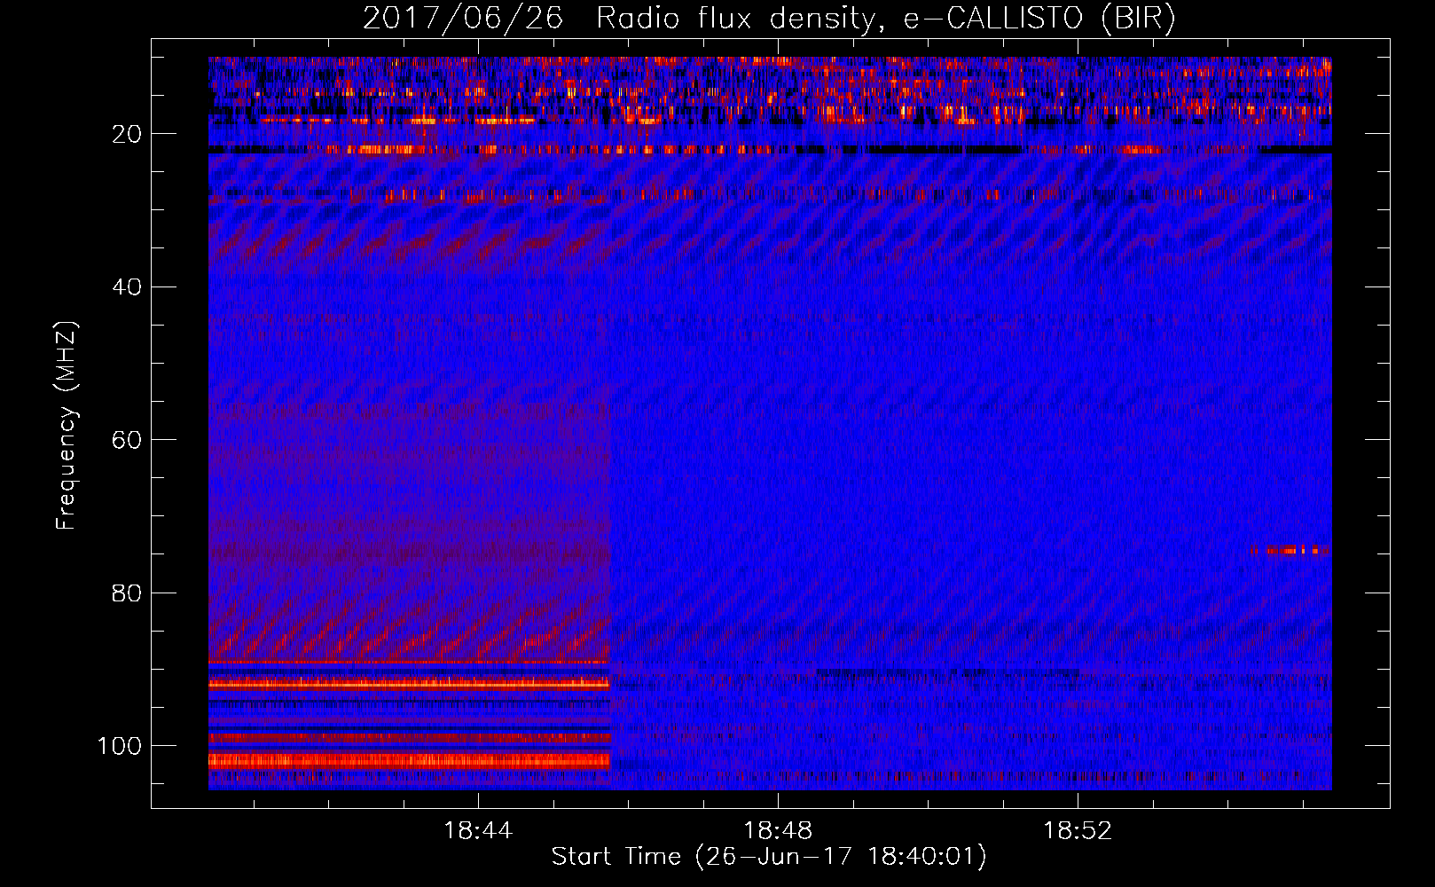Screen dimensions: 1435x887
Task: Click the bright orange band near 102 MHz
Action: 409,761
